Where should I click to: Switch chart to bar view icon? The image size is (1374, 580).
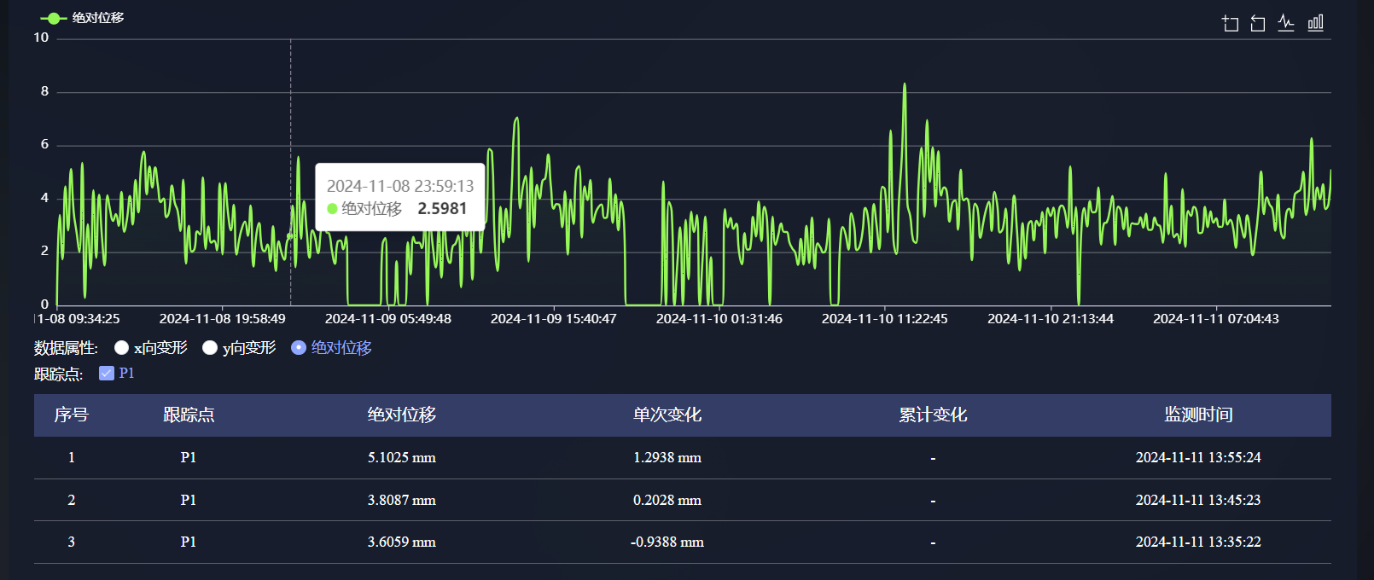point(1315,23)
